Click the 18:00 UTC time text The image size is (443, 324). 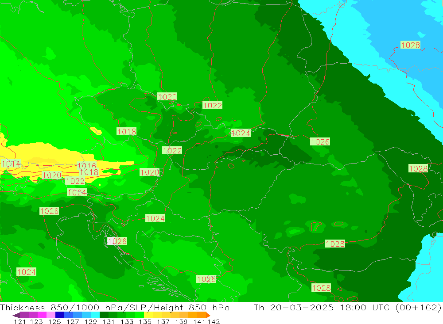365,307
